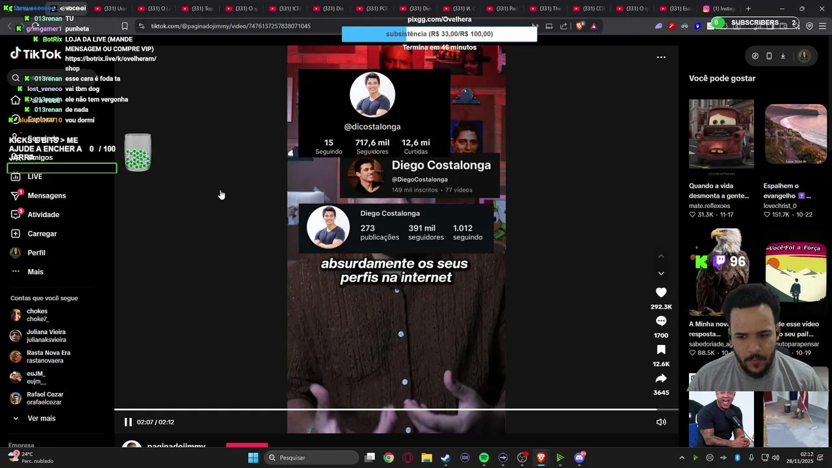This screenshot has height=468, width=832.
Task: Show hidden system tray icons
Action: click(x=681, y=458)
